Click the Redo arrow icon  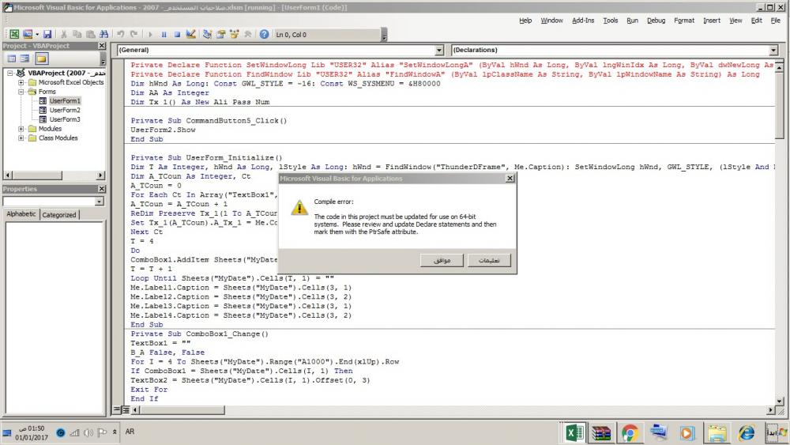pos(134,34)
